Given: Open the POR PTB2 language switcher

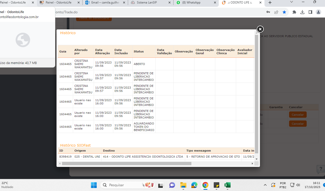Looking at the screenshot, I should 283,185.
